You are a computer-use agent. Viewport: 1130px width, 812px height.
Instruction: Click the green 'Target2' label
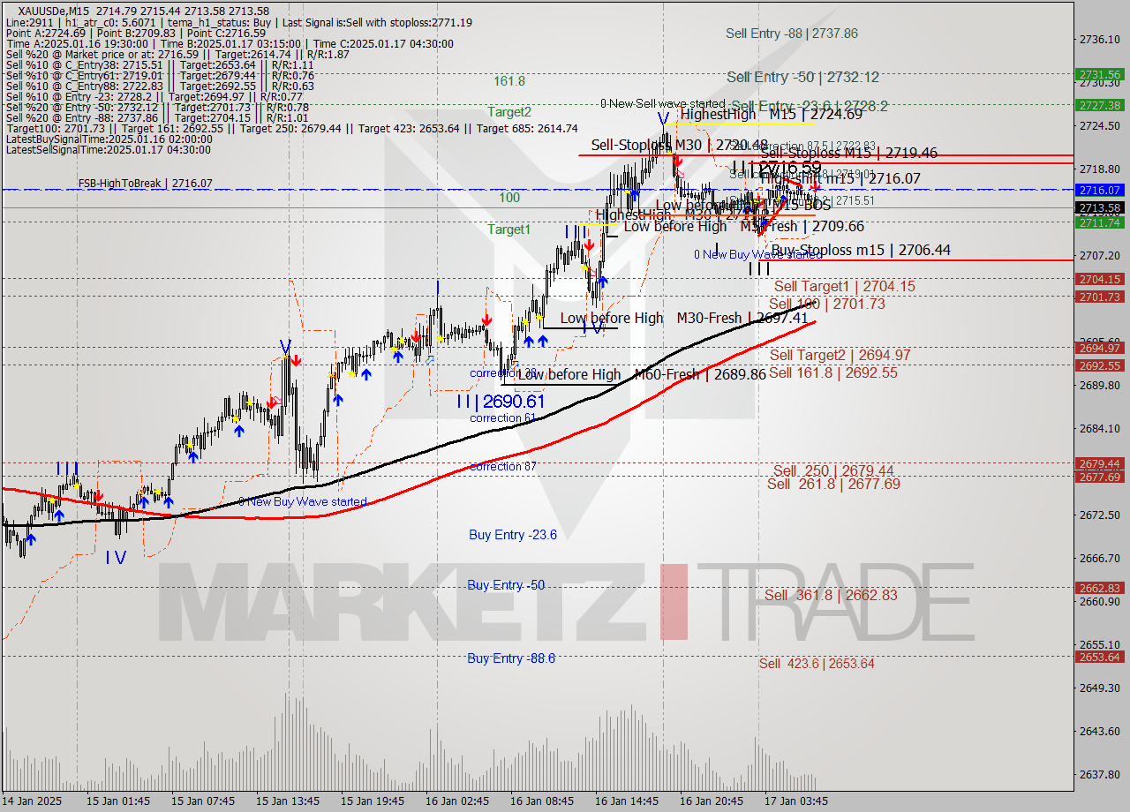click(509, 112)
